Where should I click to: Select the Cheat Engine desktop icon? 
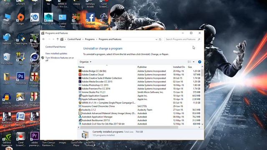21,39
